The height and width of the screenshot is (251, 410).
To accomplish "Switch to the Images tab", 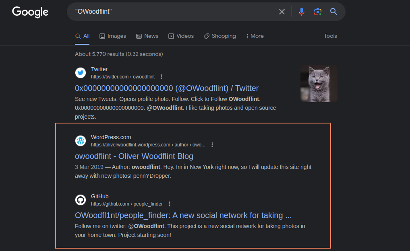I will (113, 36).
